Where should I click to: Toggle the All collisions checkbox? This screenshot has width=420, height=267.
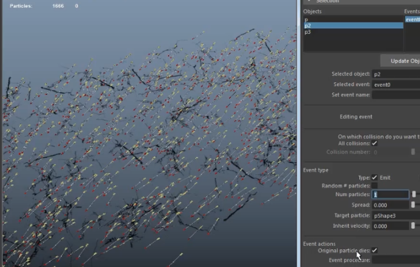pyautogui.click(x=375, y=143)
